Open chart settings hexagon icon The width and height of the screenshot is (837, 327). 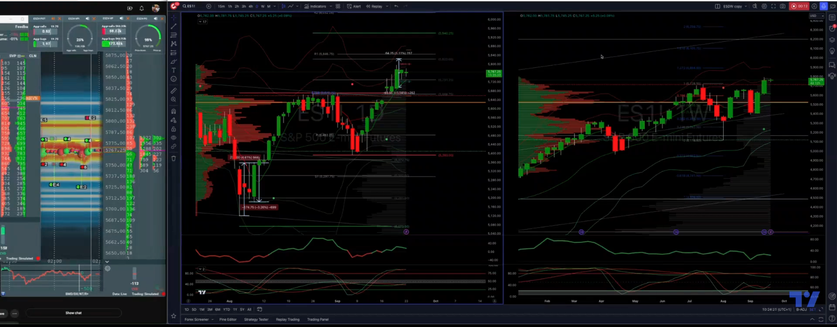[x=764, y=6]
